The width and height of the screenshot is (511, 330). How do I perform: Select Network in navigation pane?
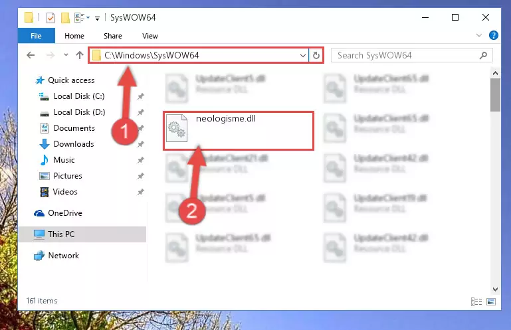click(64, 256)
